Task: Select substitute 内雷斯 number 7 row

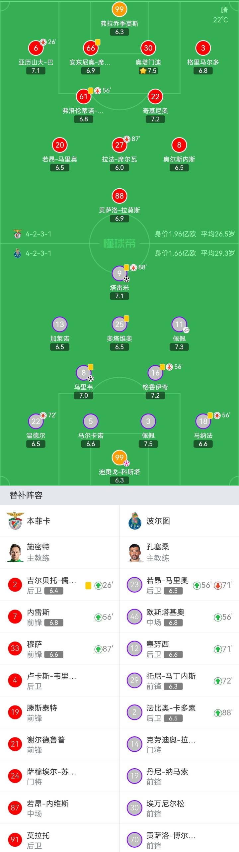Action: tap(60, 617)
